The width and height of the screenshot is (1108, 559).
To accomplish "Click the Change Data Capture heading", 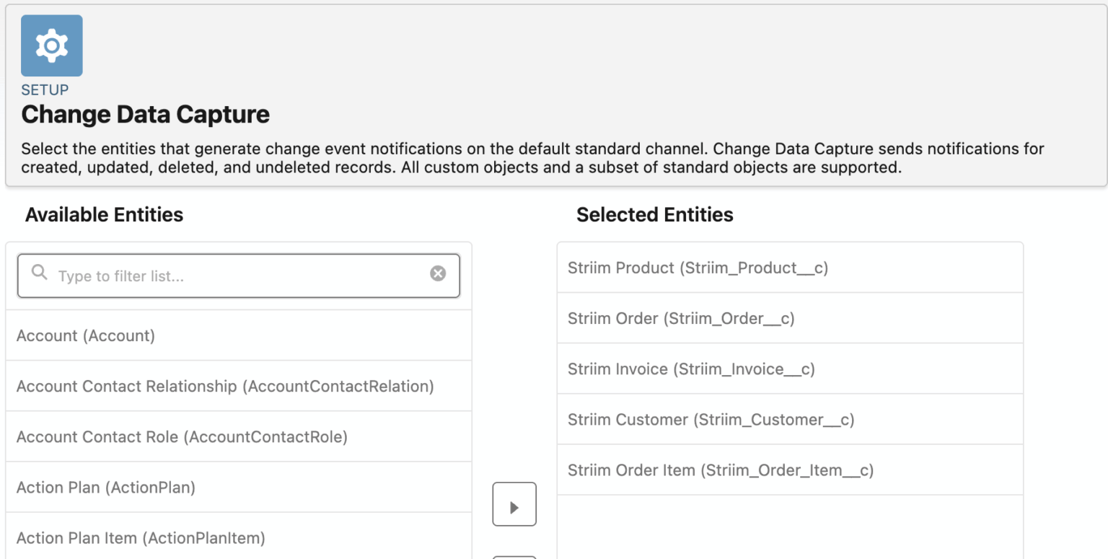I will [145, 114].
